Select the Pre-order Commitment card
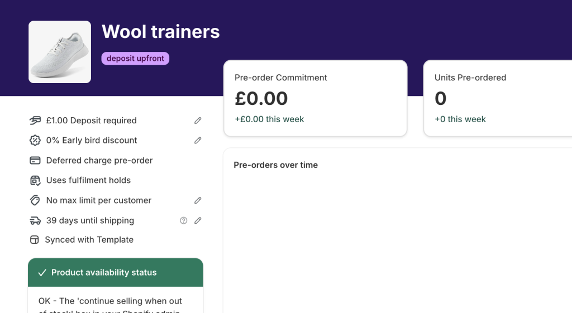The image size is (572, 313). point(315,98)
